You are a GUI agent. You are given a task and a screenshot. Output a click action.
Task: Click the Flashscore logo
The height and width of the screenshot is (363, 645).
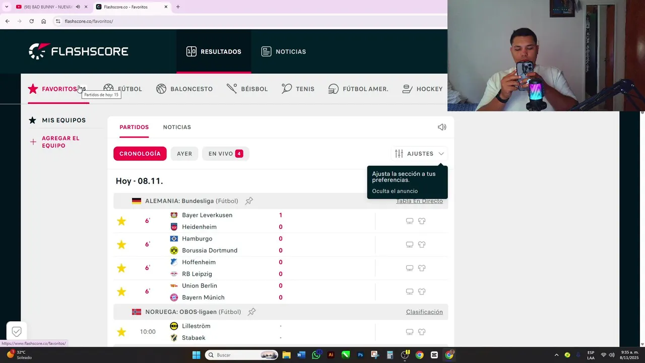78,51
